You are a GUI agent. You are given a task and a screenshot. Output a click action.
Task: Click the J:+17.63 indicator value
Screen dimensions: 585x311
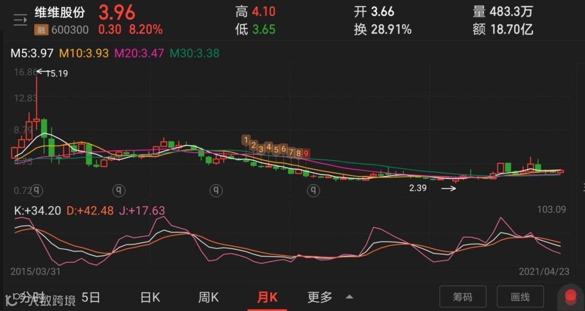142,211
